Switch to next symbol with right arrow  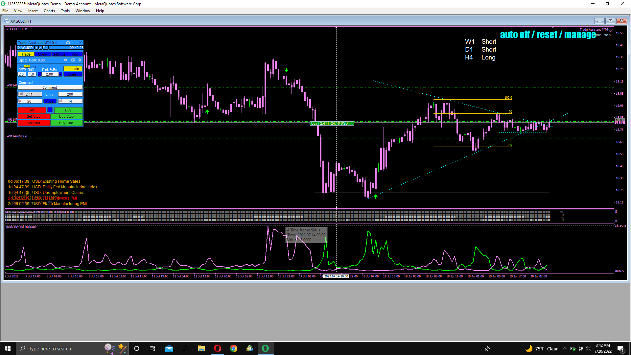(x=40, y=48)
